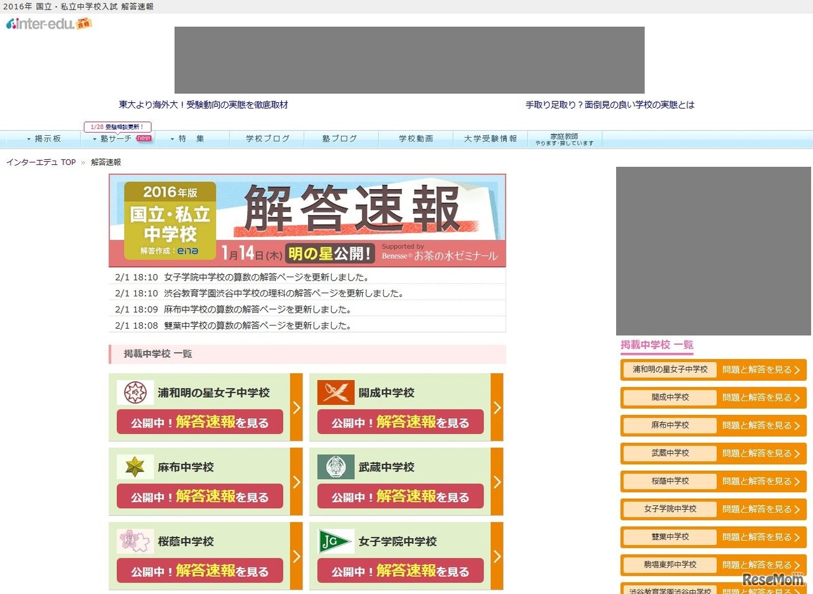Click the 武蔵中学校 tiger emblem
Viewport: 813px width, 594px height.
pyautogui.click(x=336, y=466)
